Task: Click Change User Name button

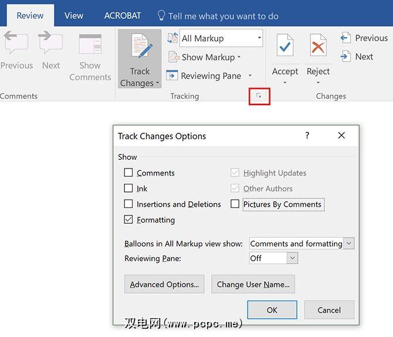Action: pyautogui.click(x=253, y=284)
